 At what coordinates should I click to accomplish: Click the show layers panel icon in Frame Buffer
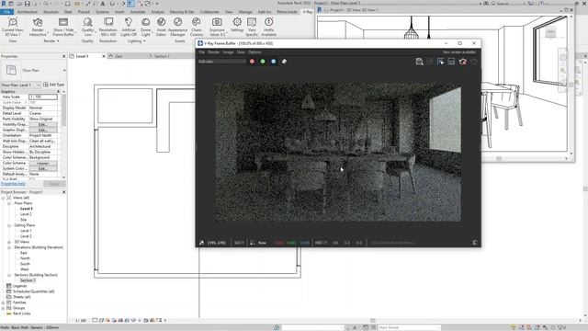(451, 62)
